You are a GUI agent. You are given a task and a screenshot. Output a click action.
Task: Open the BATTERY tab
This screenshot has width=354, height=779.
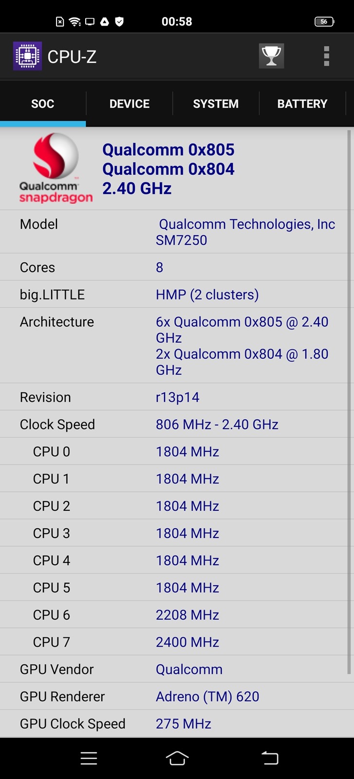[302, 104]
